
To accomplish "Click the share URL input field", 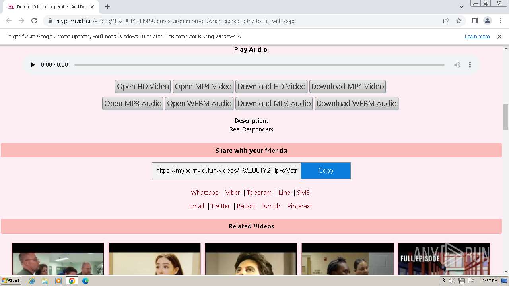I will pos(226,171).
